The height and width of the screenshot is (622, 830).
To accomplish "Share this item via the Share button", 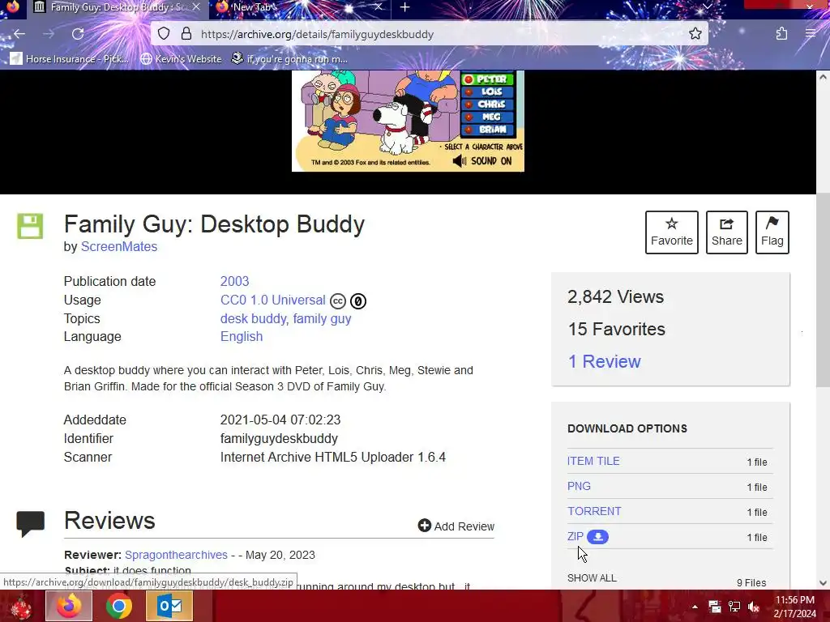I will pyautogui.click(x=727, y=232).
